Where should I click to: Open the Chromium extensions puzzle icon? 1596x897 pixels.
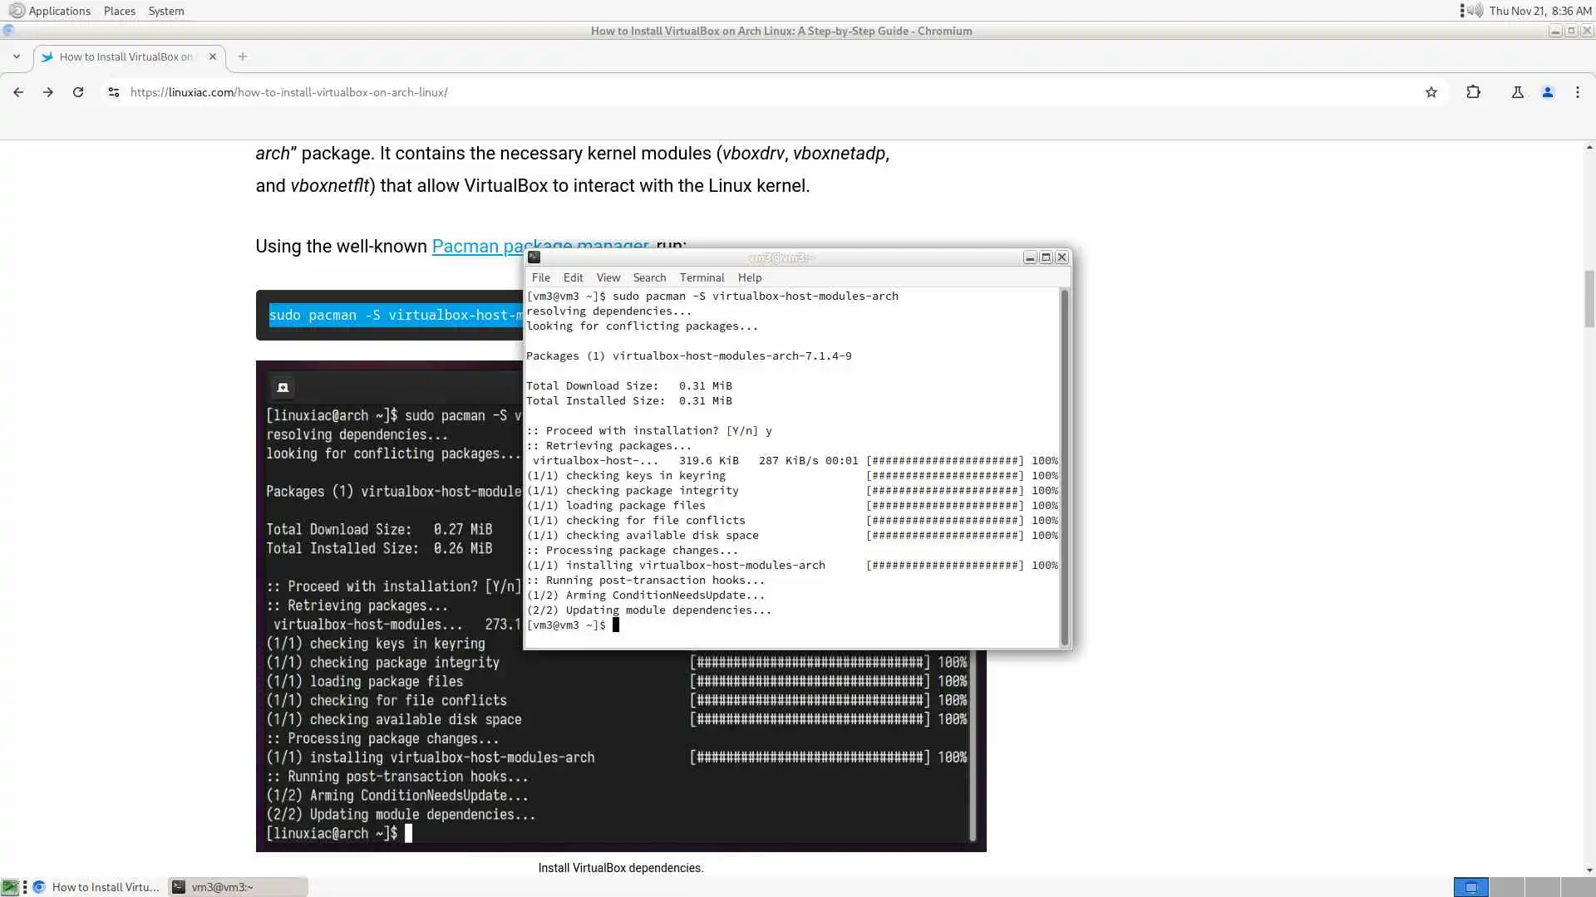1473,92
